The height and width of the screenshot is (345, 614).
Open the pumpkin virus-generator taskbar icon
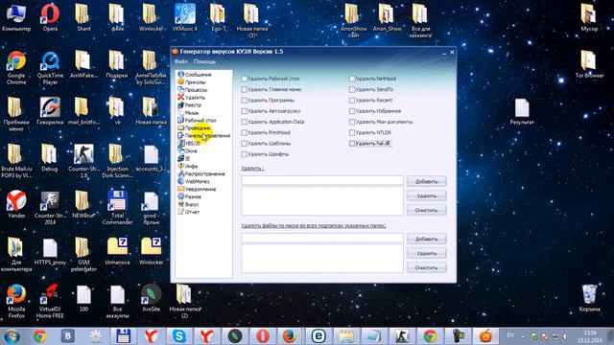click(485, 336)
